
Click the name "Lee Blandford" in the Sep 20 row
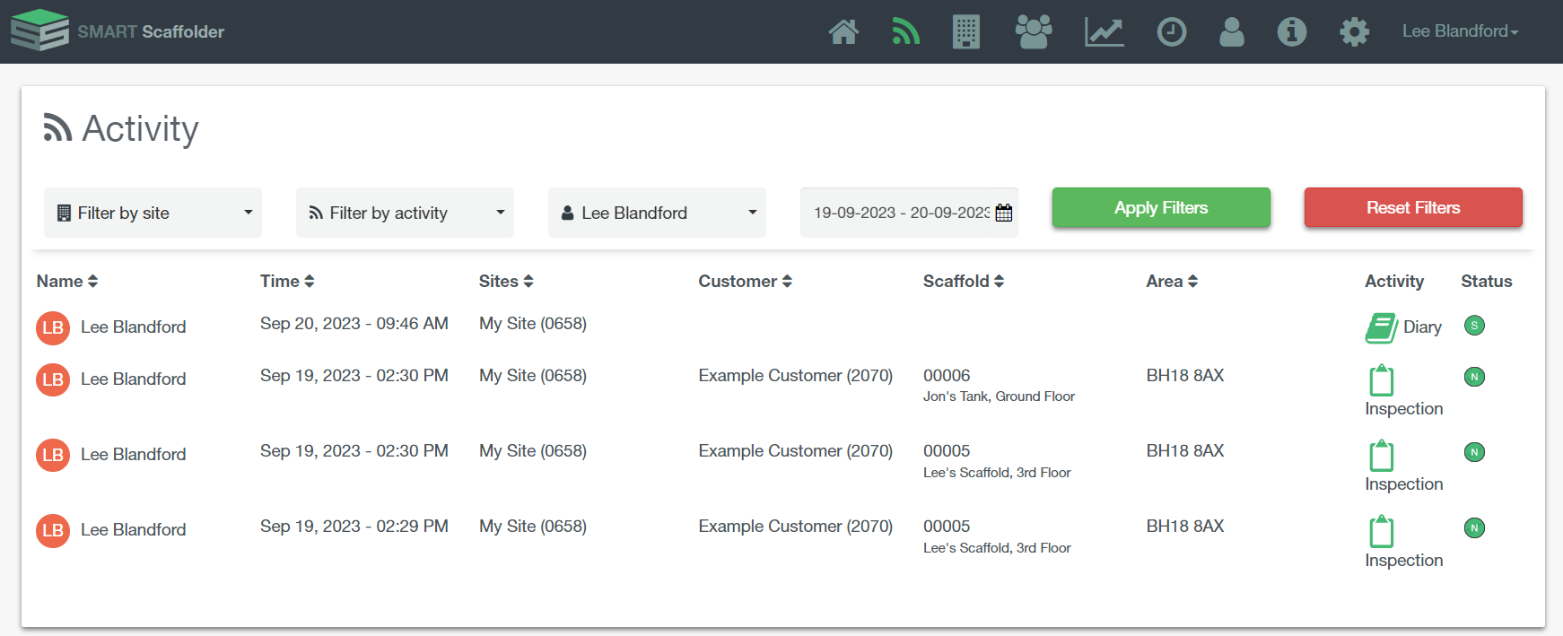pos(134,327)
